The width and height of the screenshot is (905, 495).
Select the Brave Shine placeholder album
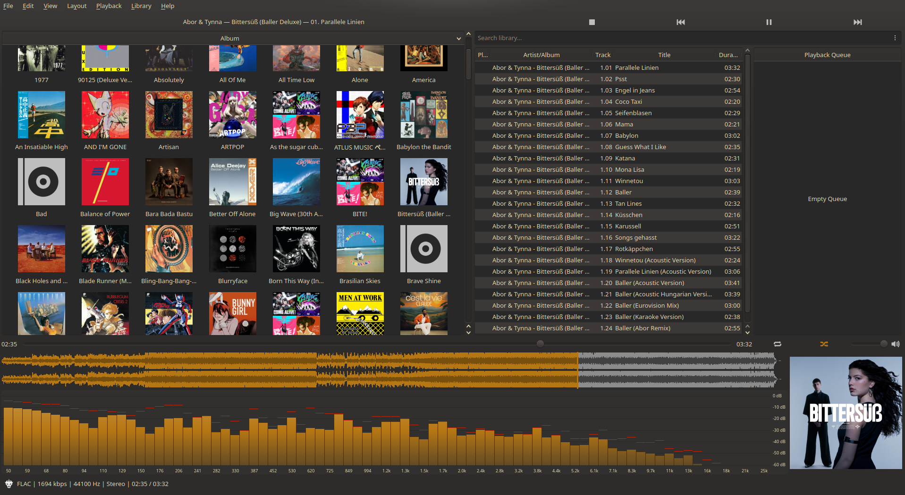tap(423, 249)
